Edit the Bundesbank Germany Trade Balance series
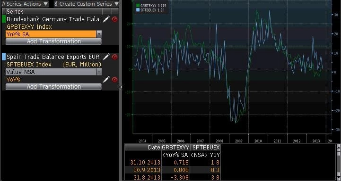The height and width of the screenshot is (181, 341). point(106,19)
